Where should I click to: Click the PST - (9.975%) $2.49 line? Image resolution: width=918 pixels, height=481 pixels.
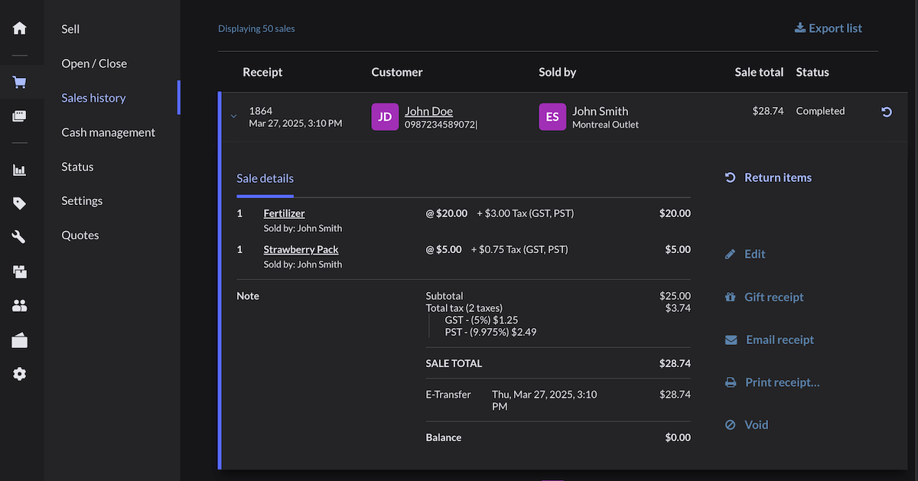[490, 332]
